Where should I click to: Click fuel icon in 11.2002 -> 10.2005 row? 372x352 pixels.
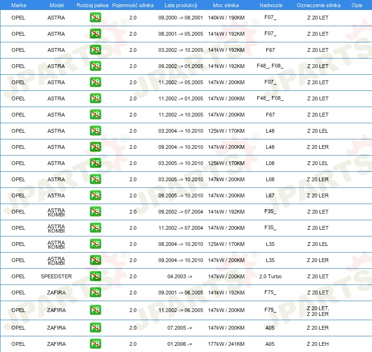95,115
